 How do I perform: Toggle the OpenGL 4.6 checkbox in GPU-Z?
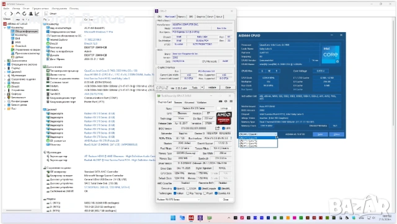[216, 193]
